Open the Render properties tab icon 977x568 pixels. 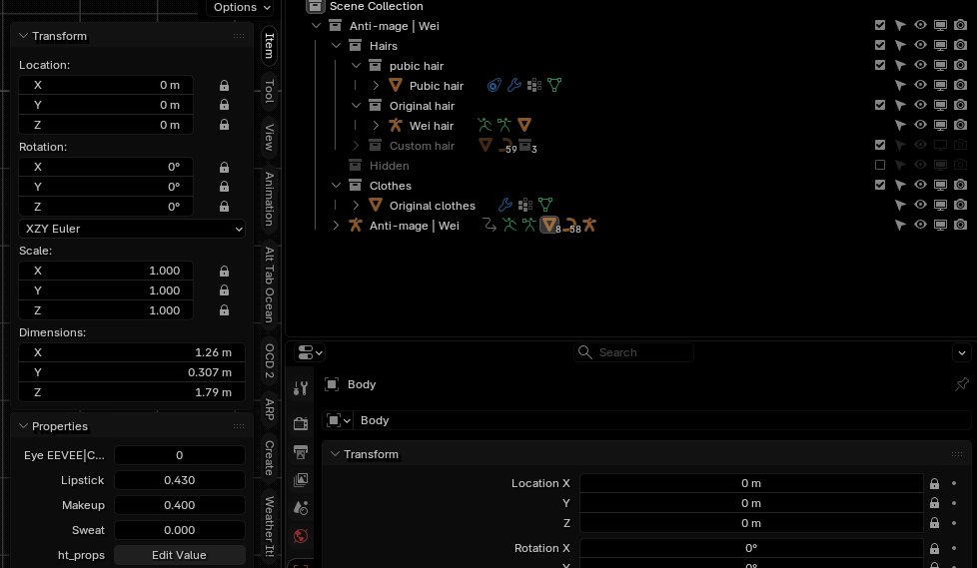(x=301, y=423)
